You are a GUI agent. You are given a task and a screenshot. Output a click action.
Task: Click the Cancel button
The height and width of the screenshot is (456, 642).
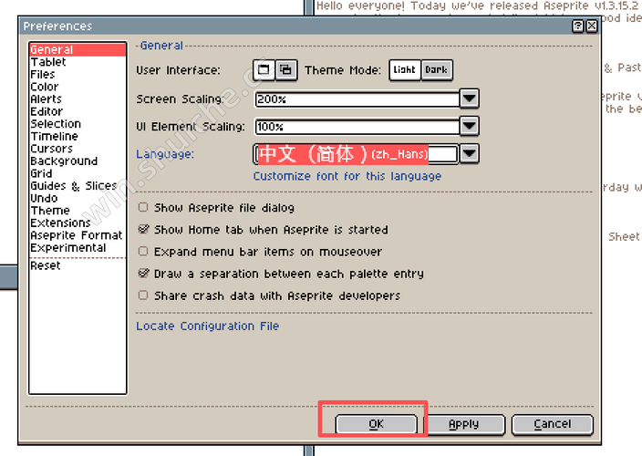(x=553, y=424)
